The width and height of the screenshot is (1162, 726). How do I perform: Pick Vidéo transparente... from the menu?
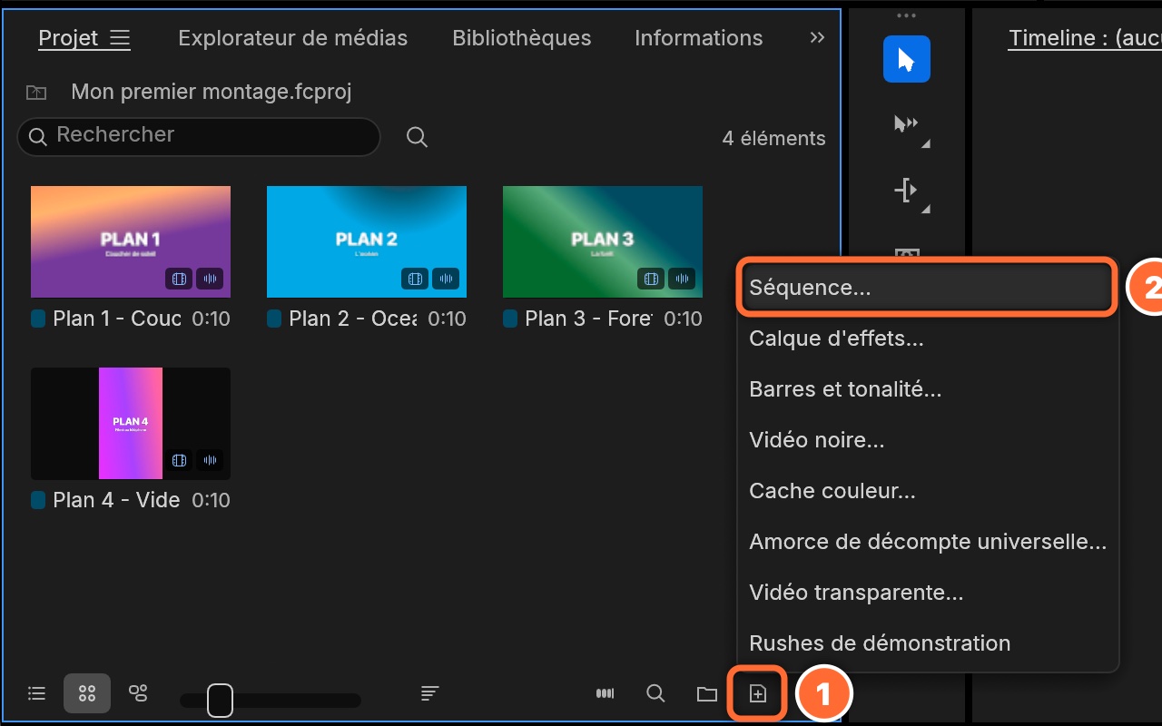pyautogui.click(x=928, y=593)
